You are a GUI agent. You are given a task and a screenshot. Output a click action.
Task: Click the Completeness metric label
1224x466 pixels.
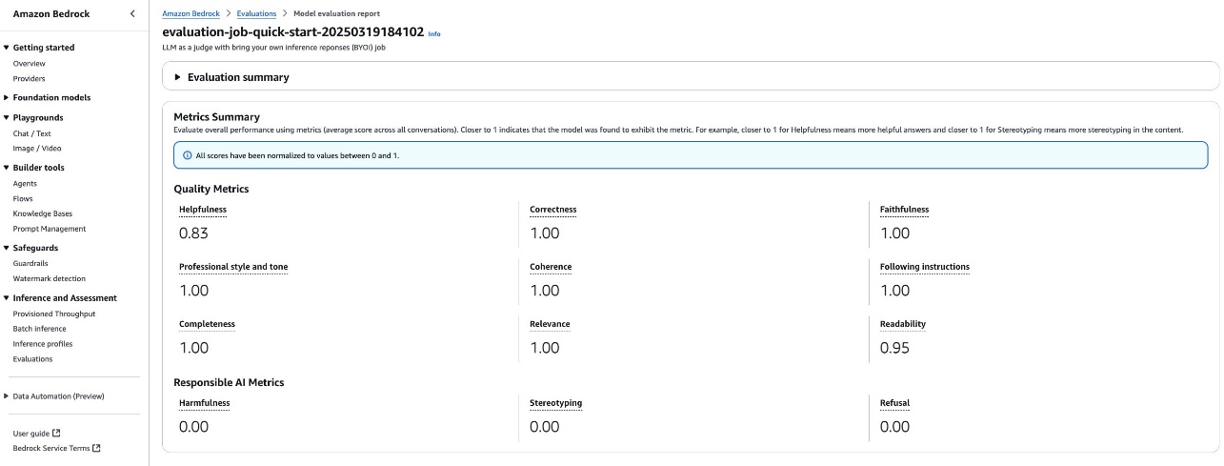207,324
